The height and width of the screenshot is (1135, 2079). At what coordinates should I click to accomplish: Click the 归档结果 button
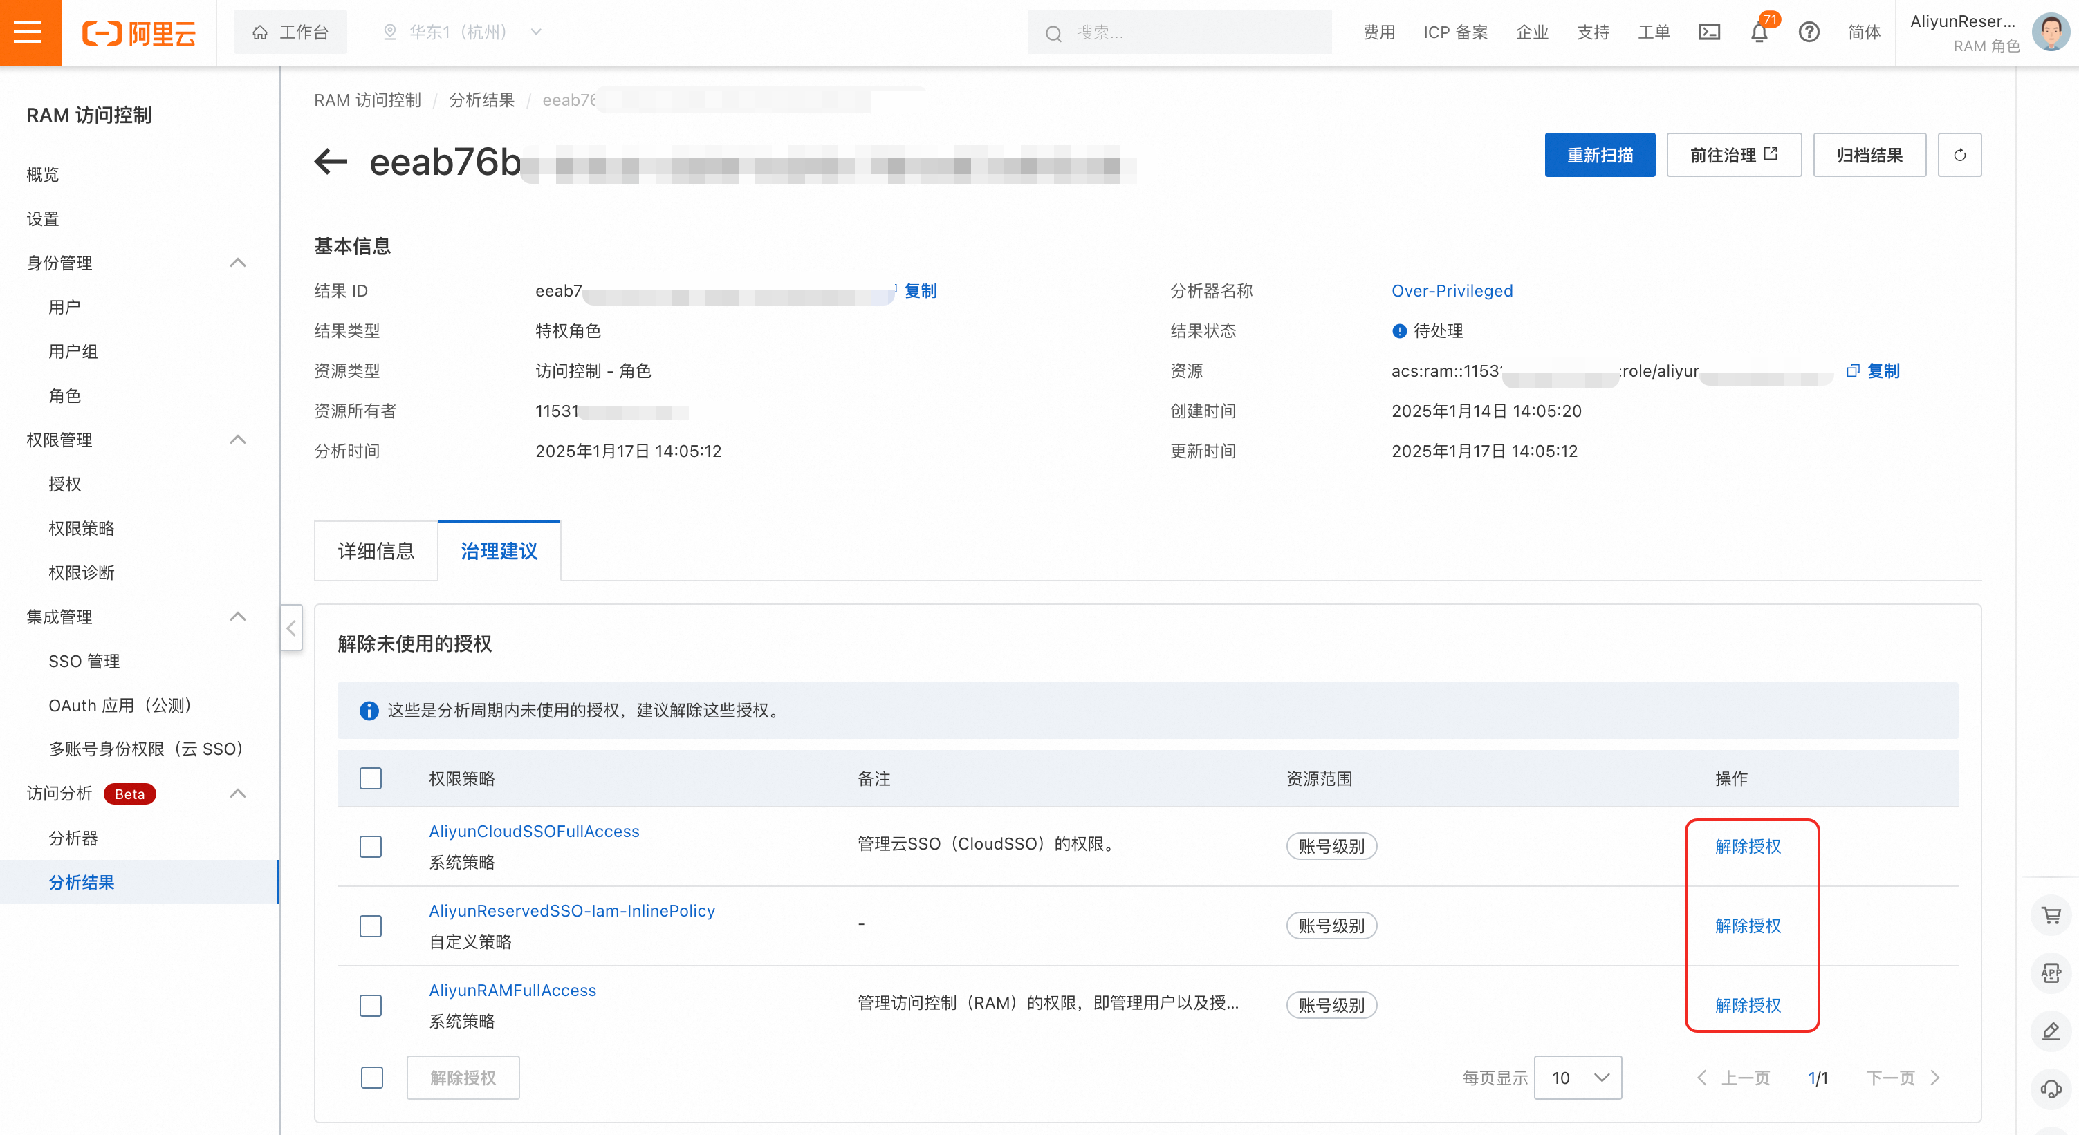point(1869,155)
